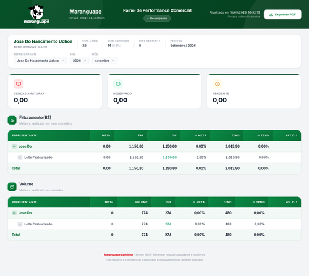Click Jose Do Nascimento Uchoa heading
The image size is (309, 276).
[x=43, y=41]
